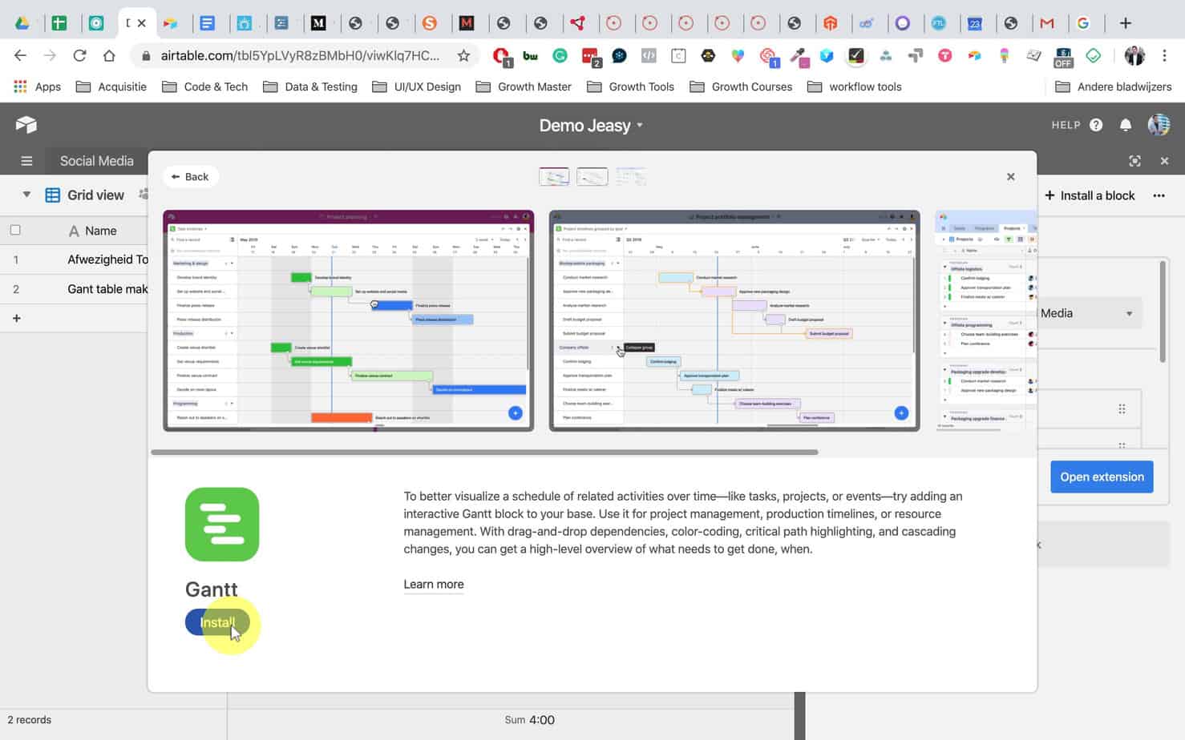The height and width of the screenshot is (740, 1185).
Task: Close the blocks panel
Action: coord(1164,161)
